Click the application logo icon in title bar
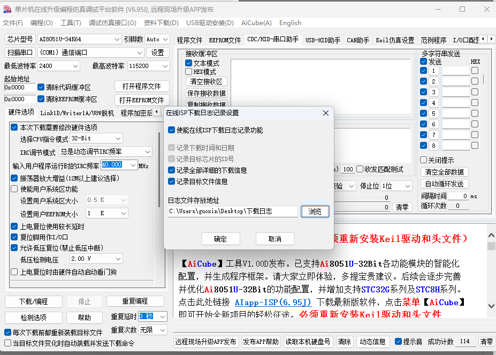Screen dimensions: 496x355 click(7, 9)
